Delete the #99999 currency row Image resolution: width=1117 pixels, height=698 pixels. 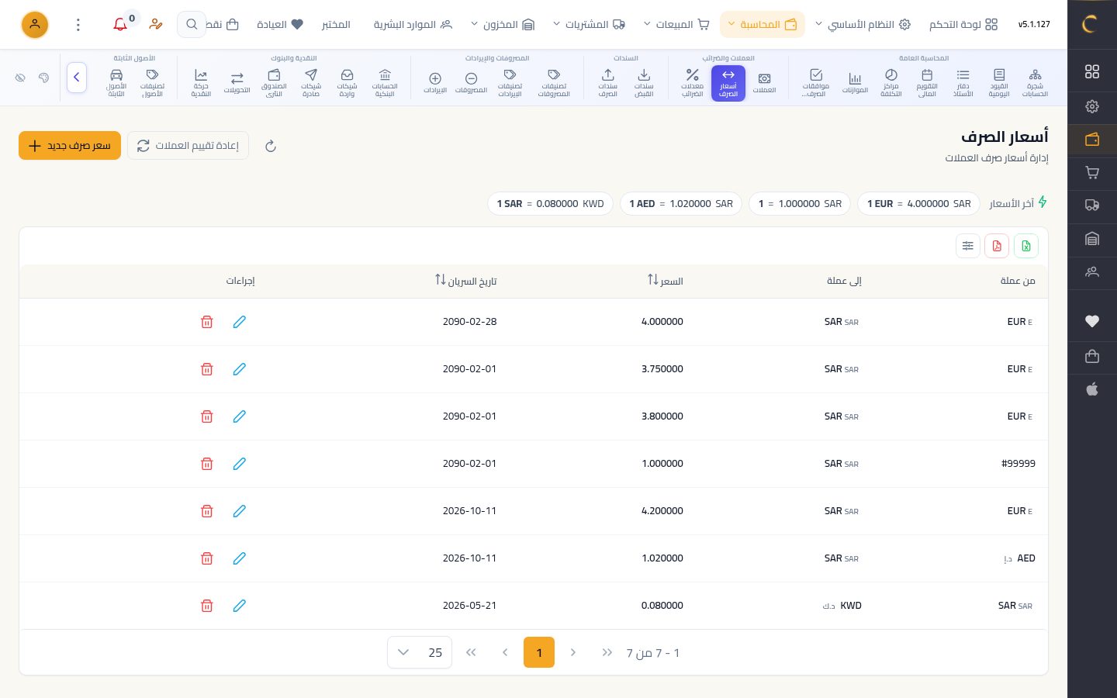(207, 464)
